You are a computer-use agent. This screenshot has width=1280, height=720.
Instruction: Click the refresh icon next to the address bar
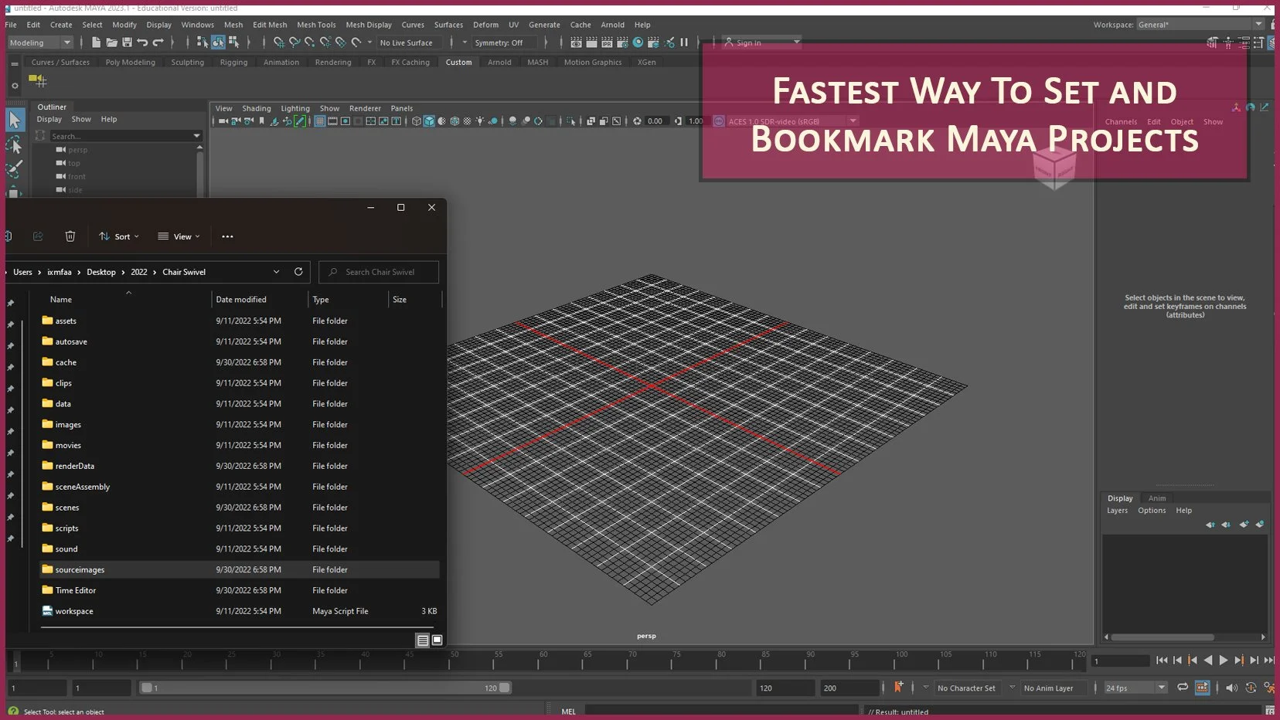point(298,272)
